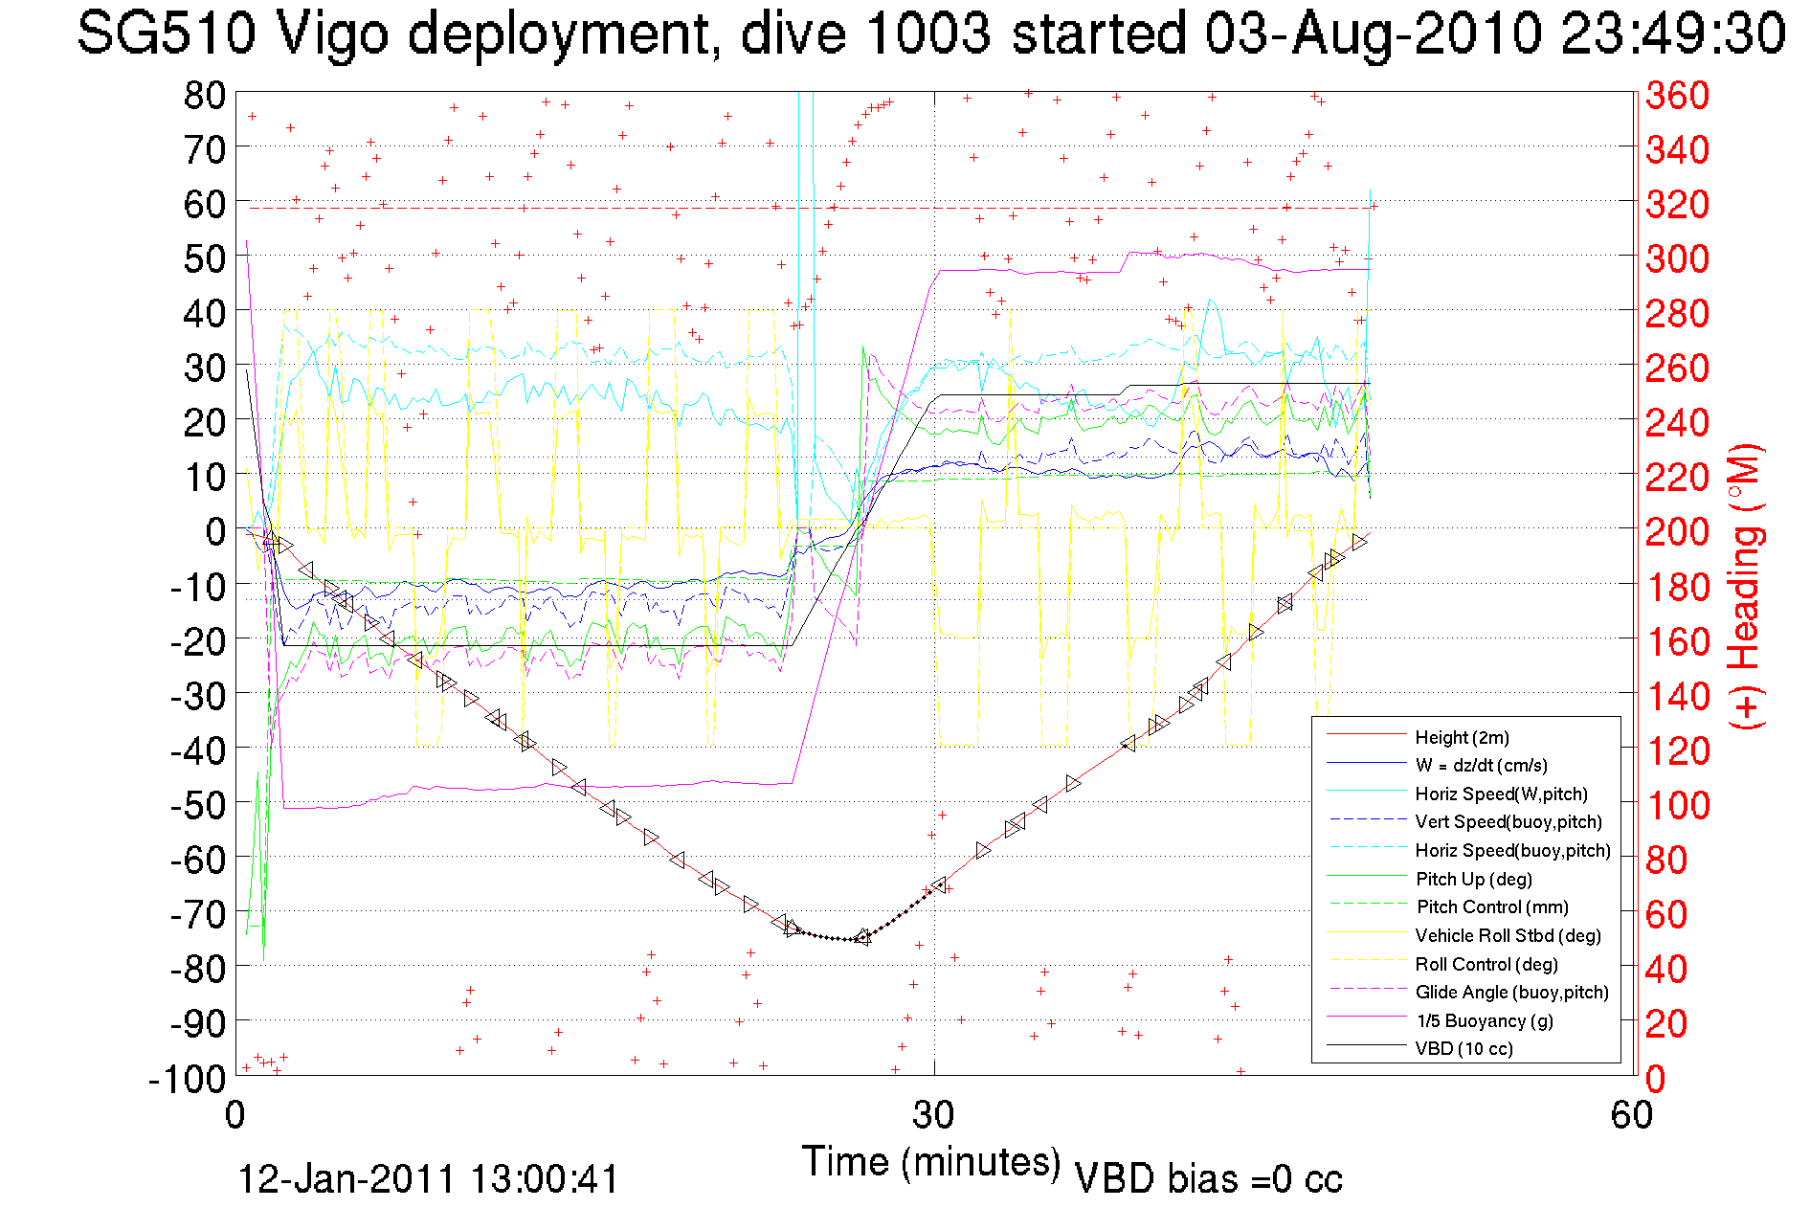Select the Pitch Up (deg) legend label
Image resolution: width=1810 pixels, height=1208 pixels.
pos(1473,879)
